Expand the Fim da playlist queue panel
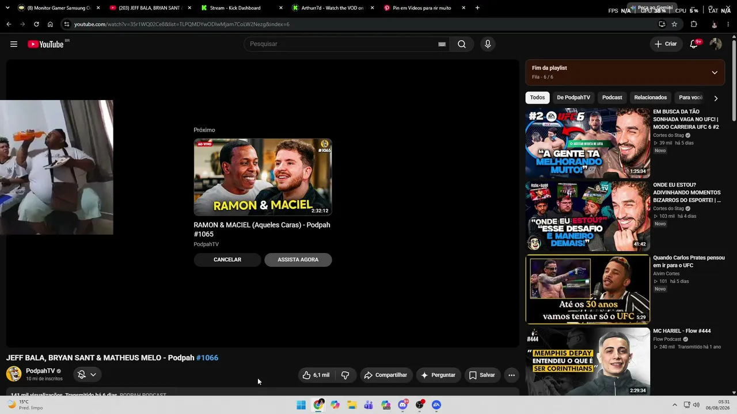737x414 pixels. [x=715, y=72]
